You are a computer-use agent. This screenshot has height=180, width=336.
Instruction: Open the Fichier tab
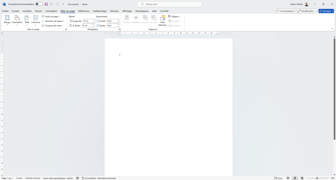tap(5, 11)
